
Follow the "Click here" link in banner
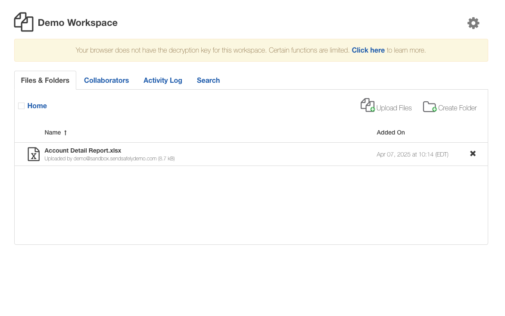(x=368, y=50)
